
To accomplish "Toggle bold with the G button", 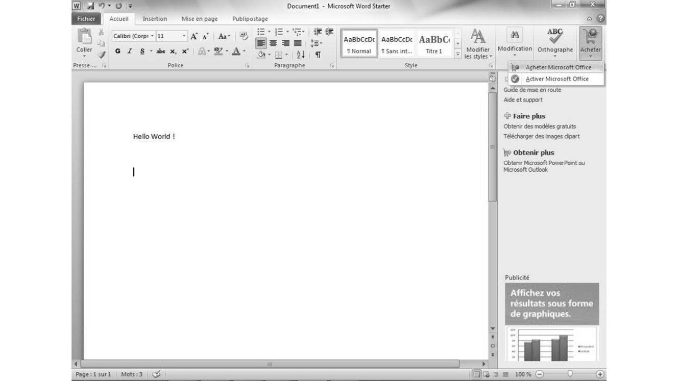I will pyautogui.click(x=118, y=51).
